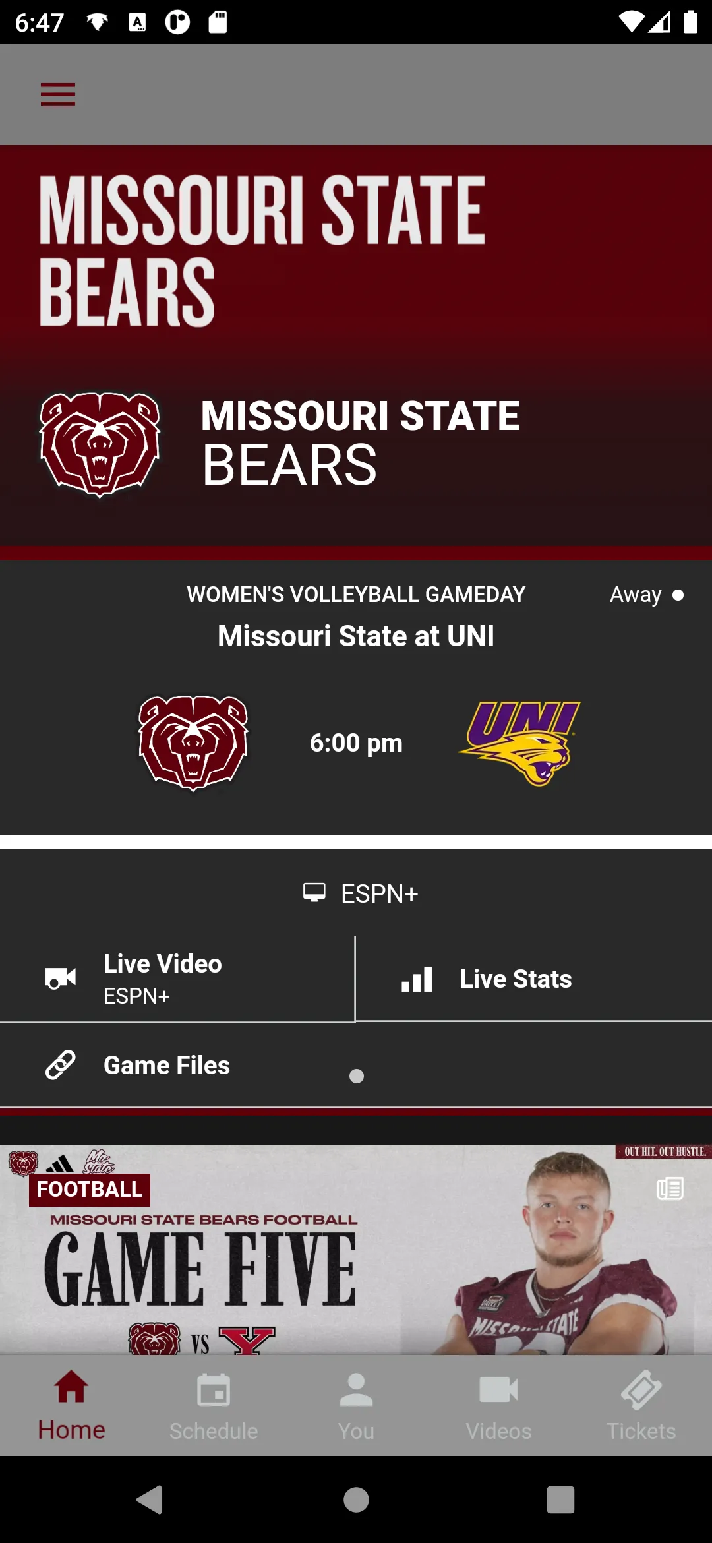Tap the Android recent apps button
Viewport: 712px width, 1543px height.
(560, 1499)
